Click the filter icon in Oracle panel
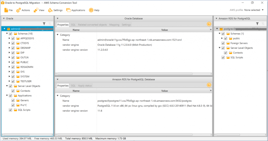Screen dimensions: 268x141 coord(44,24)
